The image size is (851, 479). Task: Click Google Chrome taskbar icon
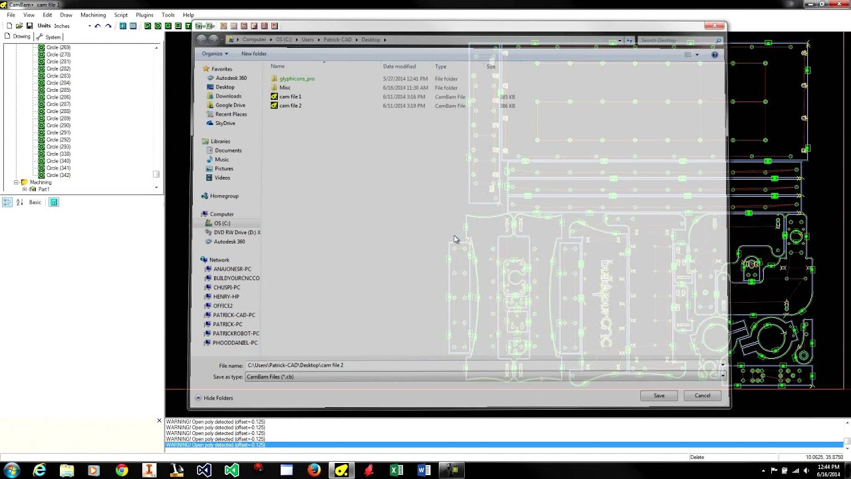tap(122, 470)
